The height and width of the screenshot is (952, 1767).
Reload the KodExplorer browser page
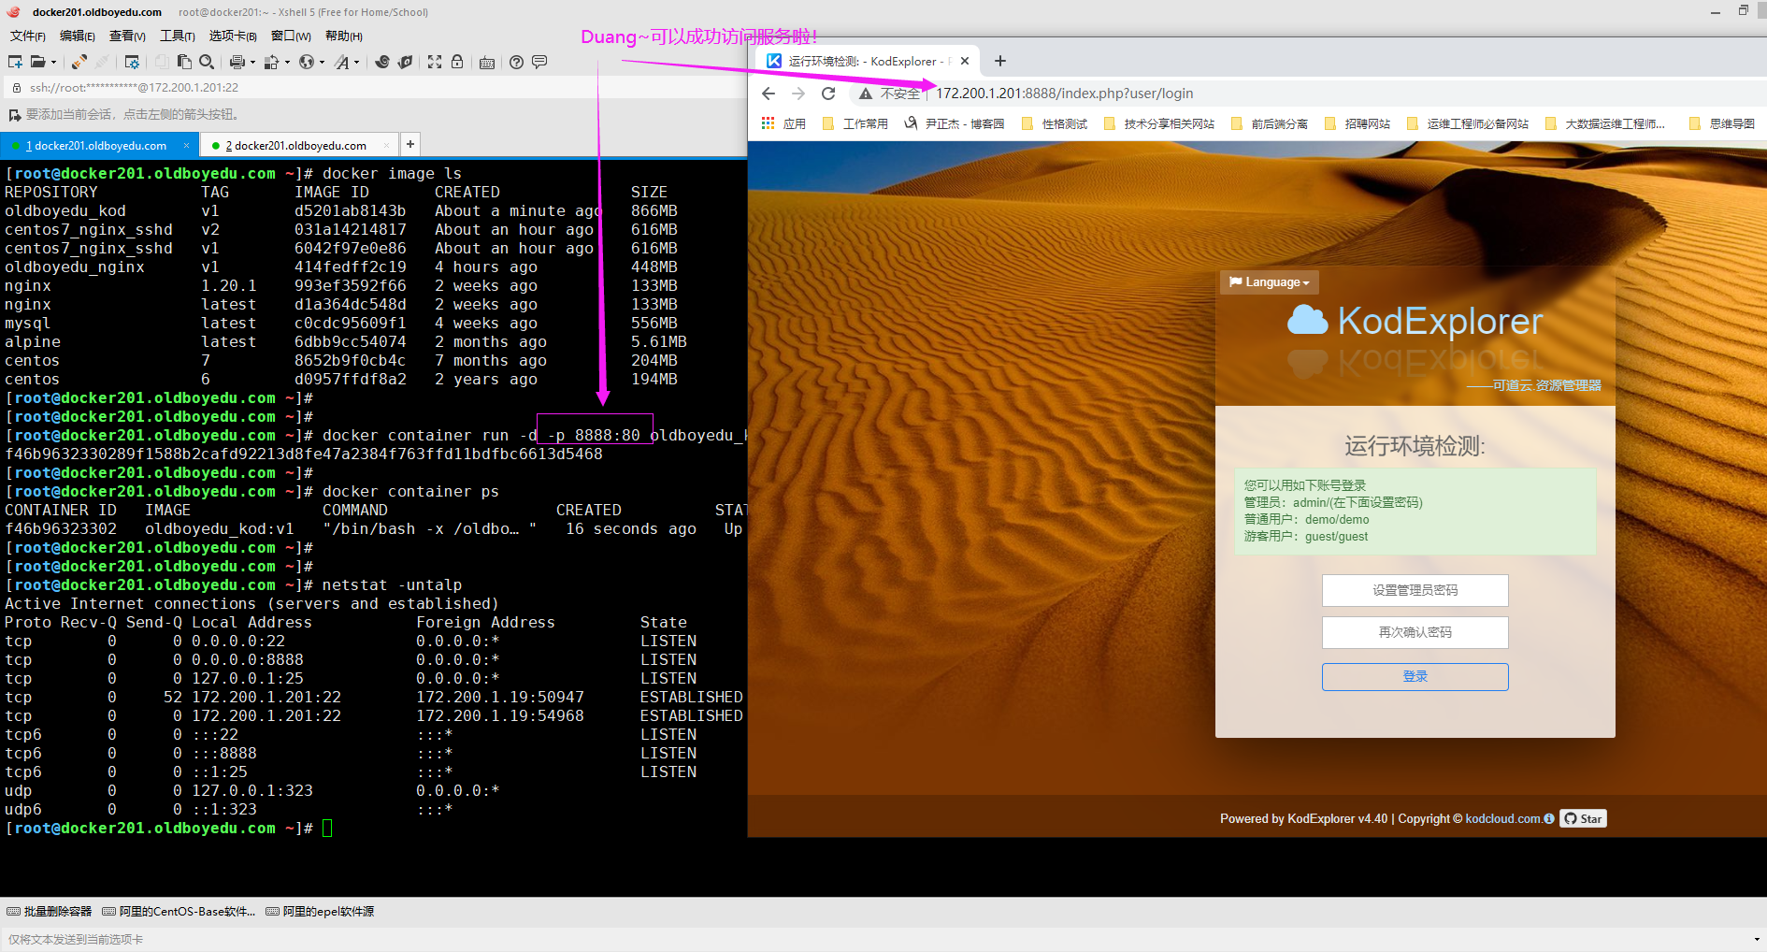828,94
